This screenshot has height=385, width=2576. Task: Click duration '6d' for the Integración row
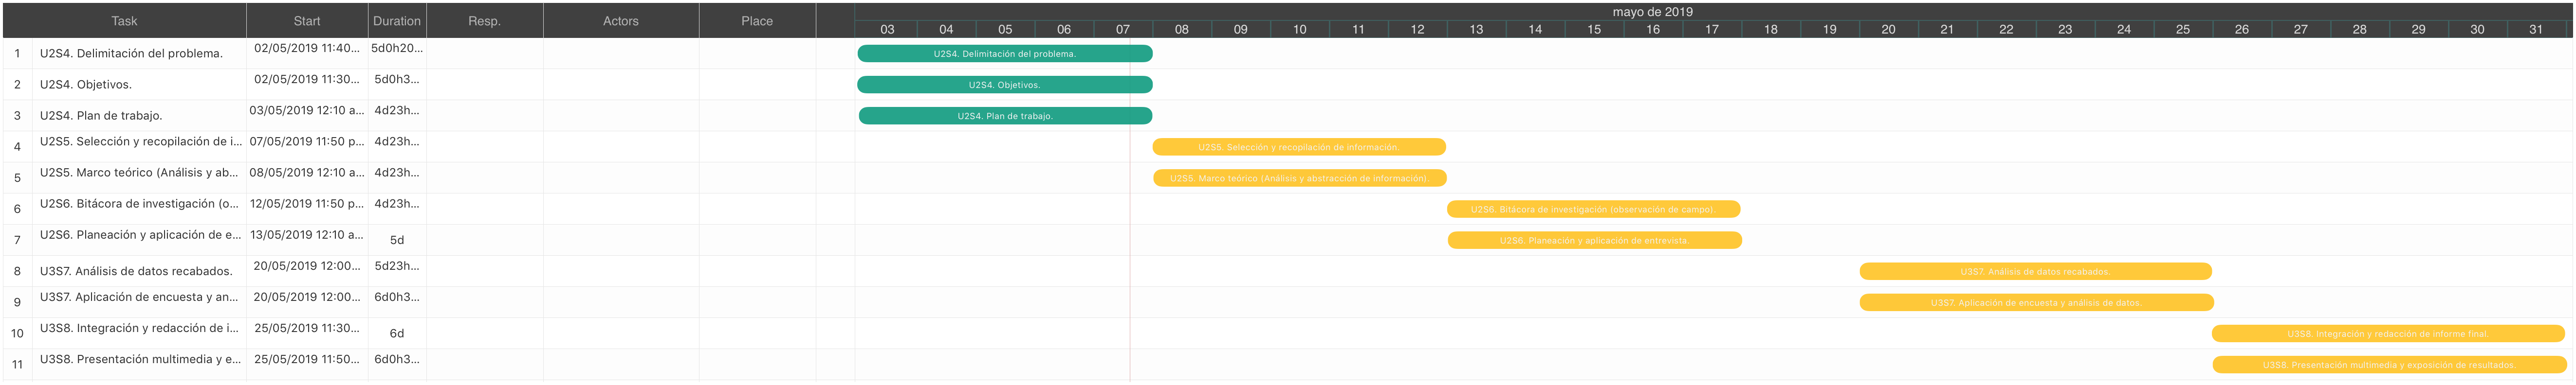coord(397,333)
